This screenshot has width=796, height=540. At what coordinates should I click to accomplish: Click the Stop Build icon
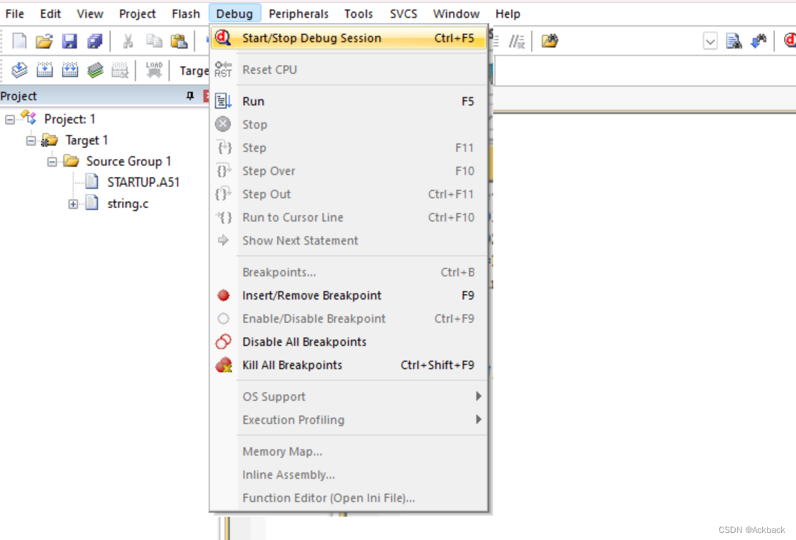click(120, 70)
